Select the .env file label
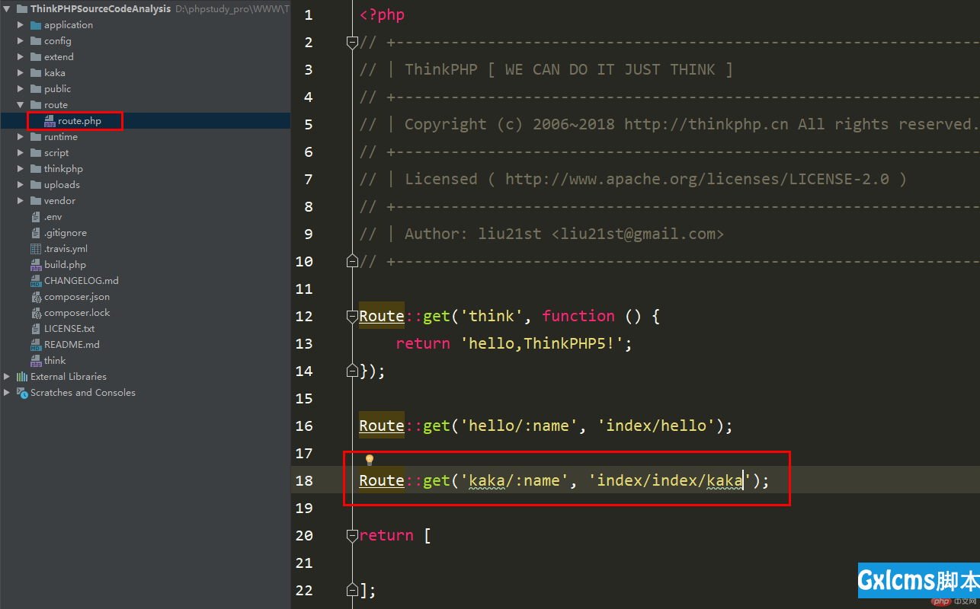This screenshot has height=609, width=980. click(53, 217)
